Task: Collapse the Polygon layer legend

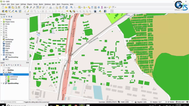Action: (x=1, y=74)
